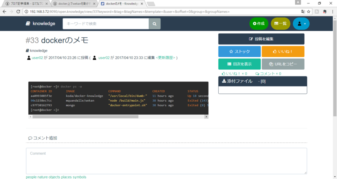Focus the Comment text area
The height and width of the screenshot is (179, 337).
coord(166,161)
